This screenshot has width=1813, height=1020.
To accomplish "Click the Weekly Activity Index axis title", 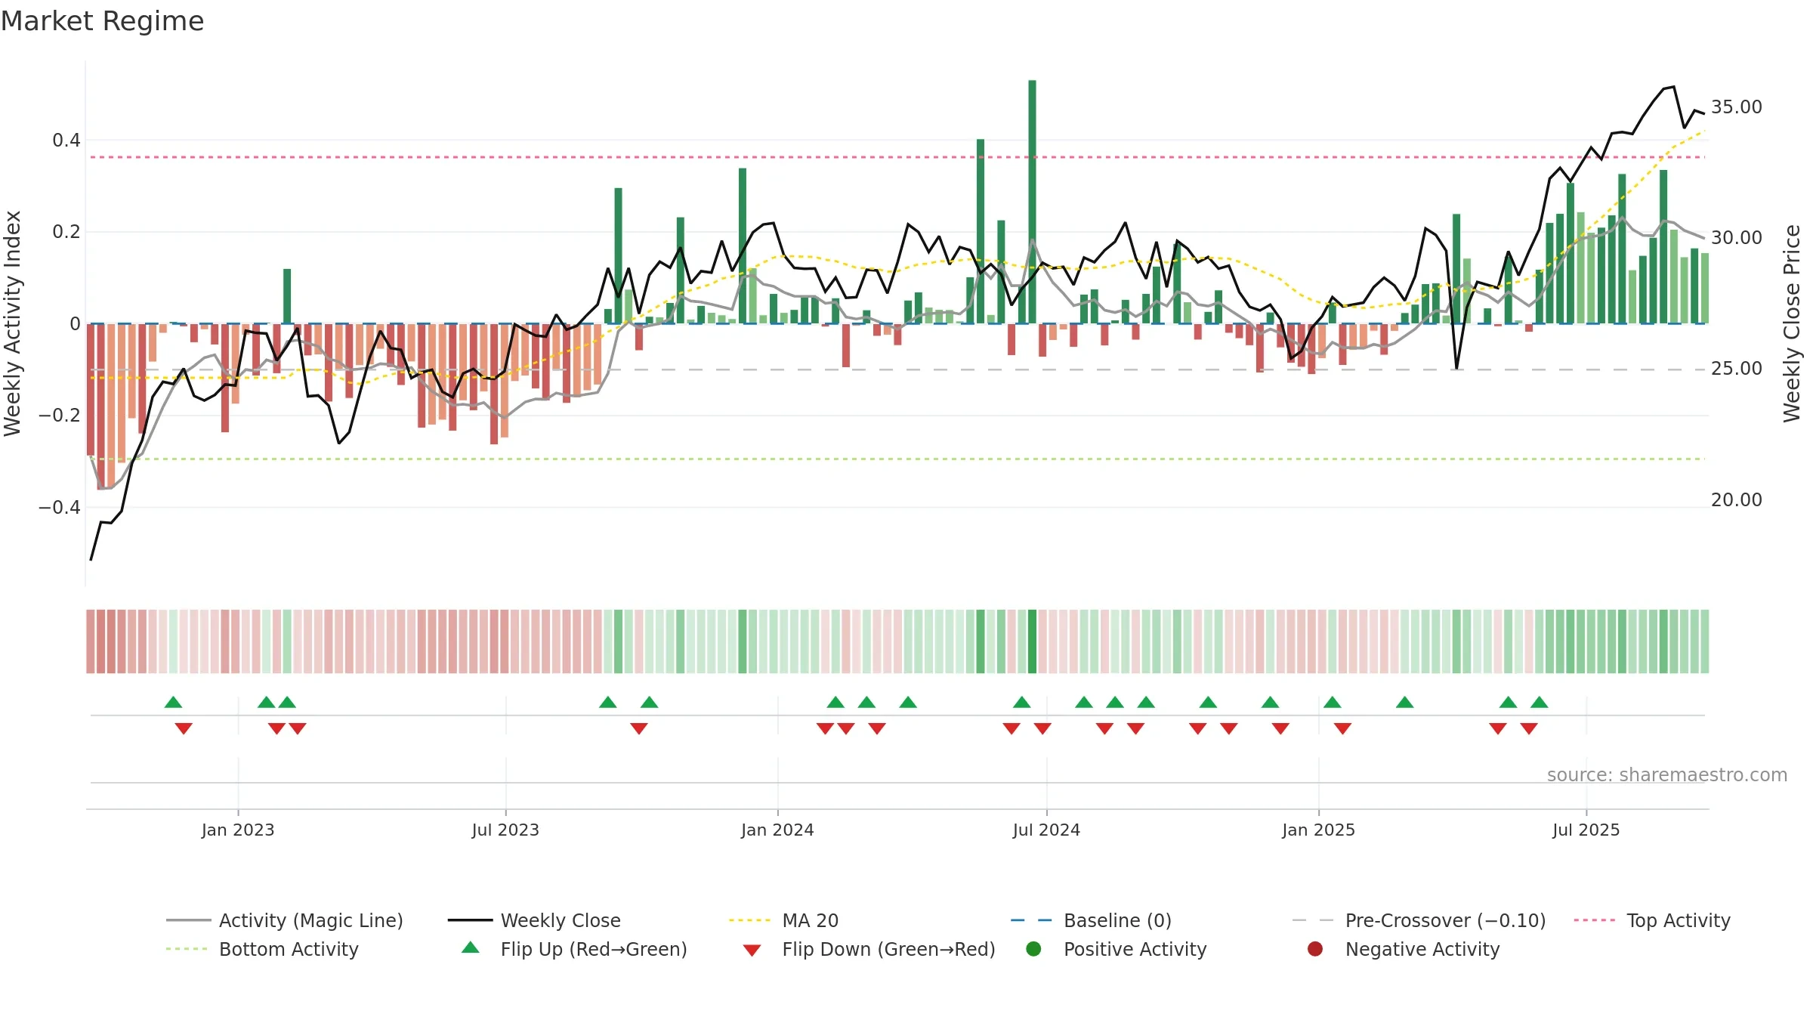I will pos(13,323).
